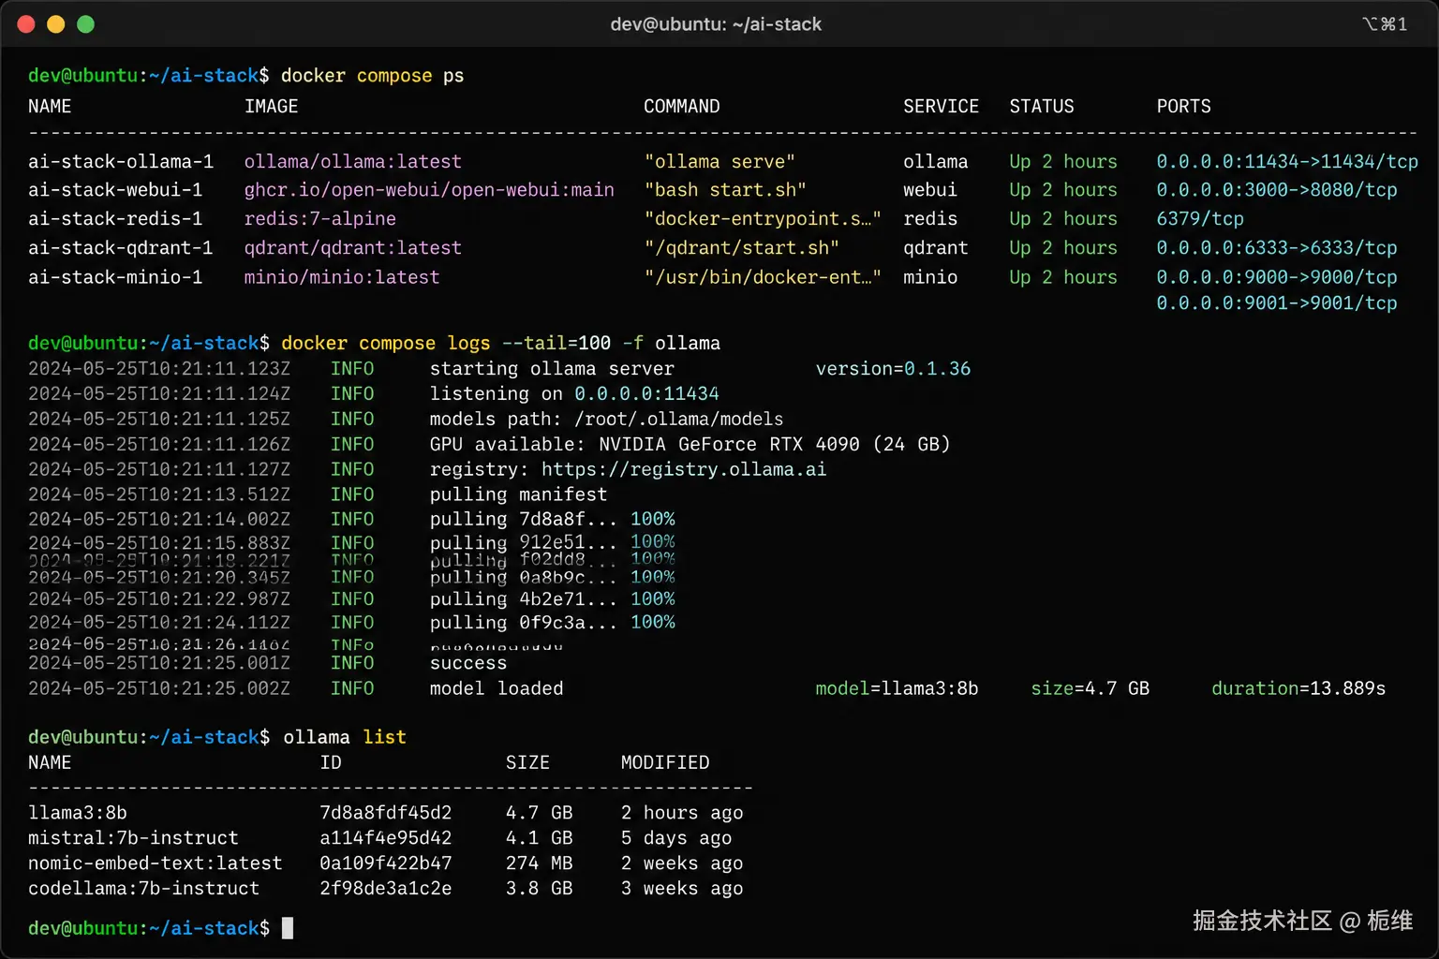Click the size=4.7 GB log value
The height and width of the screenshot is (959, 1439).
click(1090, 689)
